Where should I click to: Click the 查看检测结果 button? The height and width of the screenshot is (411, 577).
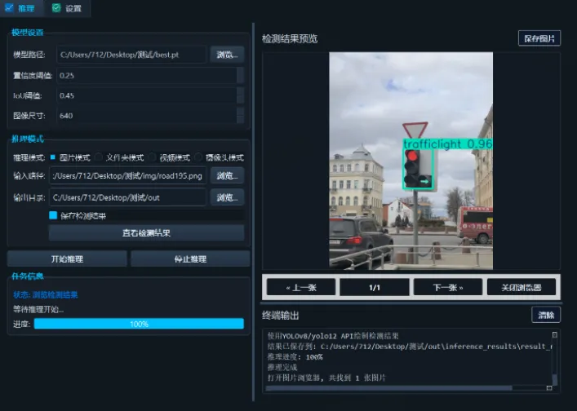tap(146, 232)
